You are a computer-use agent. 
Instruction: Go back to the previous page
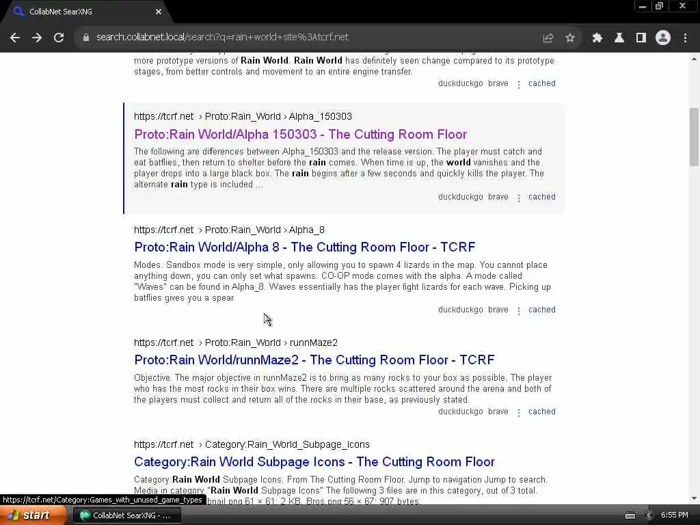tap(15, 38)
